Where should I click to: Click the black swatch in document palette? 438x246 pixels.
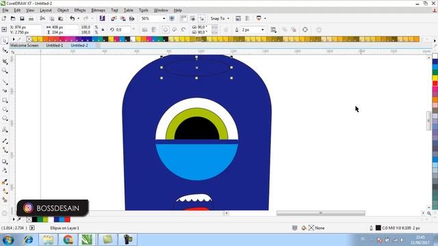(x=35, y=219)
